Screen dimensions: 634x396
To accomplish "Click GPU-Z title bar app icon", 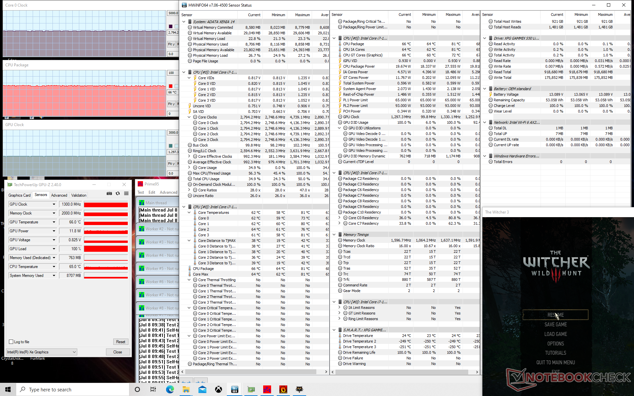I will [10, 184].
